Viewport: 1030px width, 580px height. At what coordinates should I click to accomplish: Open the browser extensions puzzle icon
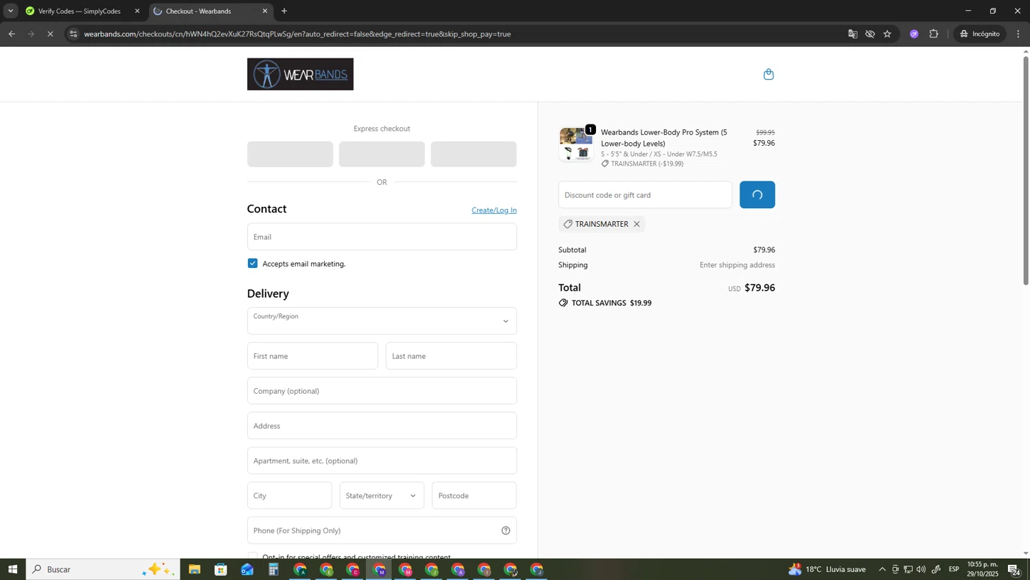pos(934,34)
